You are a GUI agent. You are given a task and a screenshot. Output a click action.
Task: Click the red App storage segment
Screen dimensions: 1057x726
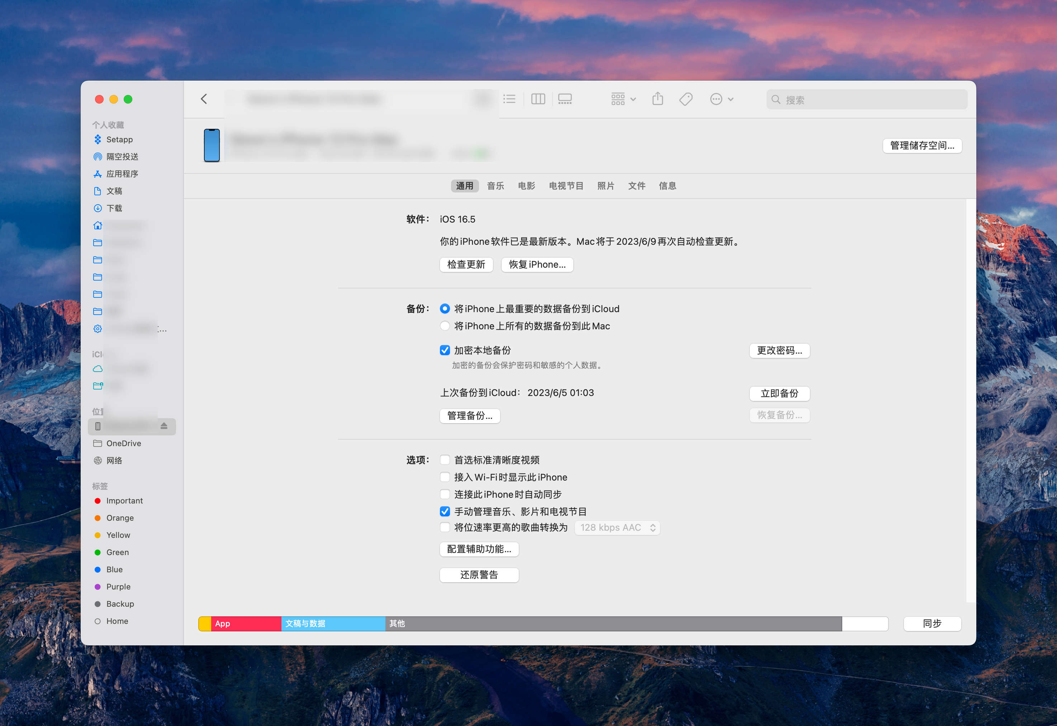pyautogui.click(x=246, y=623)
